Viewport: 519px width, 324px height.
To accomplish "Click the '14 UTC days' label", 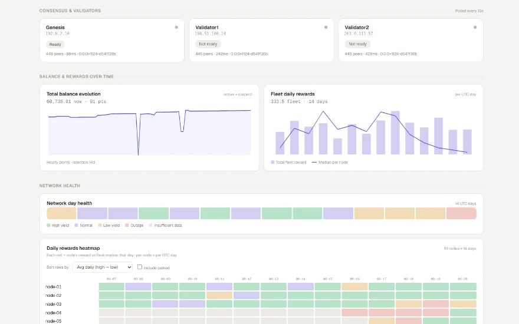I will pyautogui.click(x=465, y=203).
